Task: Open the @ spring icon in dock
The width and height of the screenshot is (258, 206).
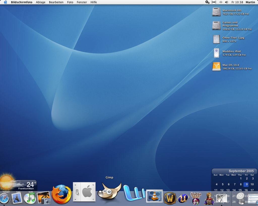Action: [240, 199]
